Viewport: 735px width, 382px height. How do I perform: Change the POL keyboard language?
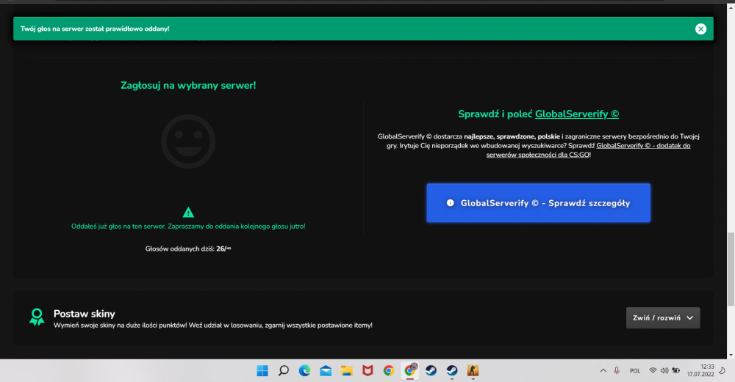[635, 371]
